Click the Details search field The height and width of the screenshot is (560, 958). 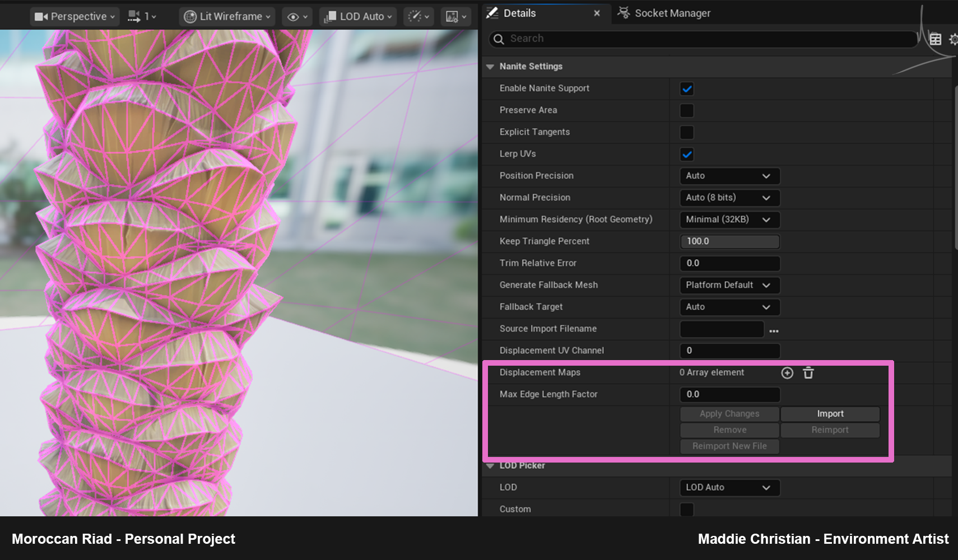coord(703,39)
